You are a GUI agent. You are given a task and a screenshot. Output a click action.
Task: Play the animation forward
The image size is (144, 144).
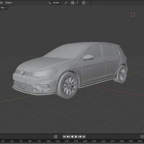76,136
